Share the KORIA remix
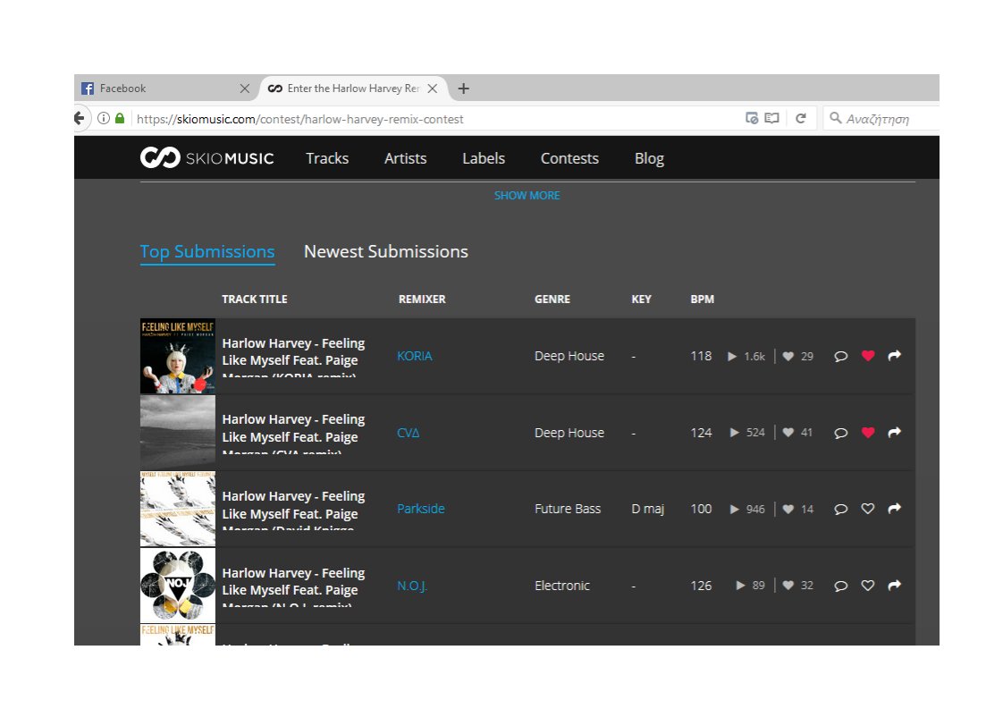 point(894,355)
